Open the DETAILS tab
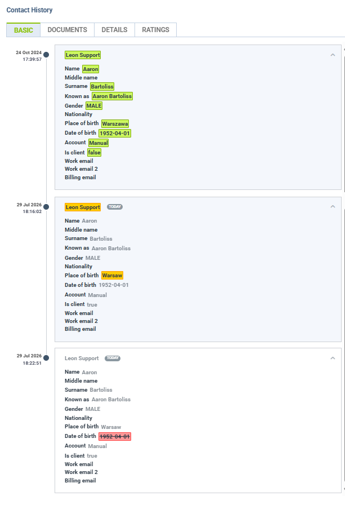Viewport: 345px width, 505px height. 114,30
